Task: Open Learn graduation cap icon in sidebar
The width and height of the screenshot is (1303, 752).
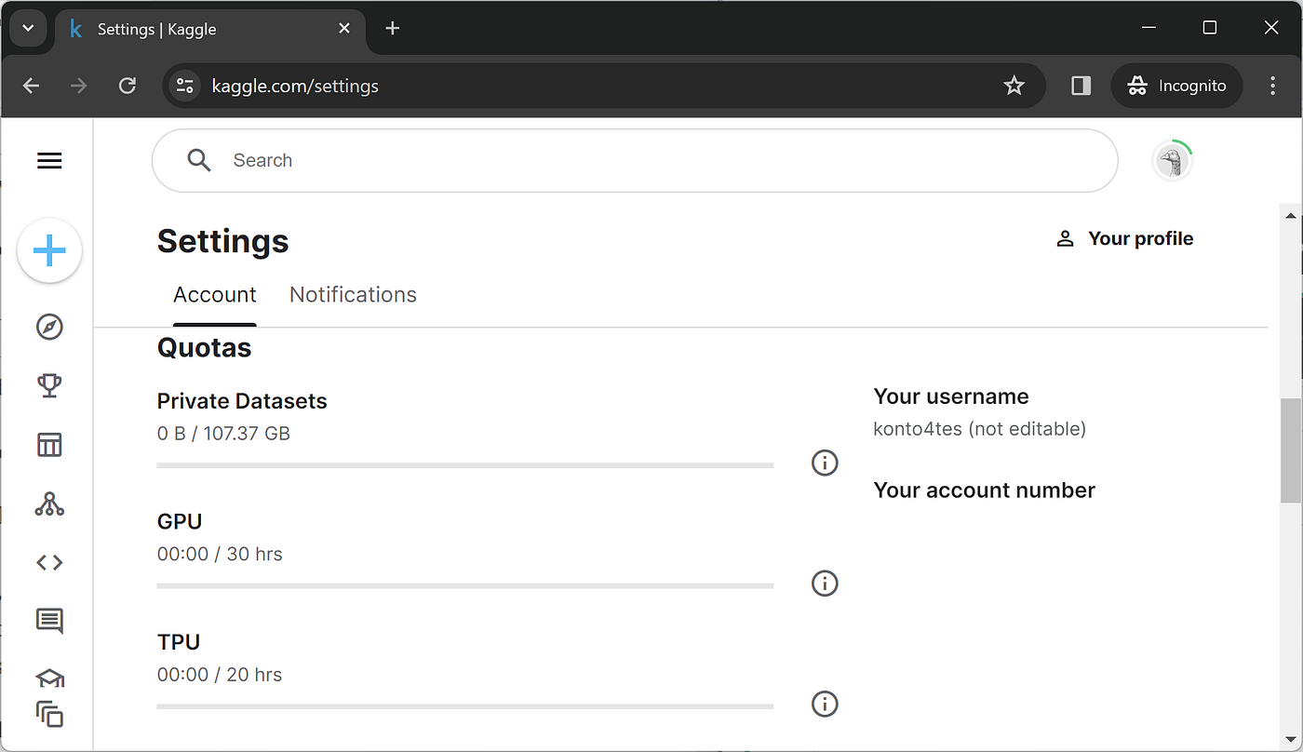Action: 49,678
